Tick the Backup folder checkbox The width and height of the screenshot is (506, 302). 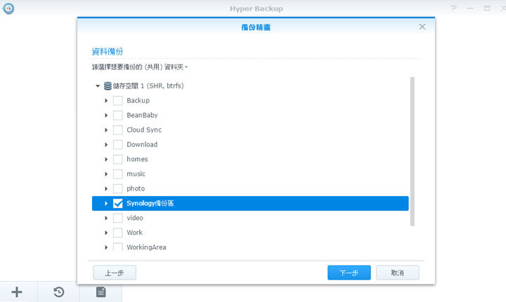coord(117,101)
